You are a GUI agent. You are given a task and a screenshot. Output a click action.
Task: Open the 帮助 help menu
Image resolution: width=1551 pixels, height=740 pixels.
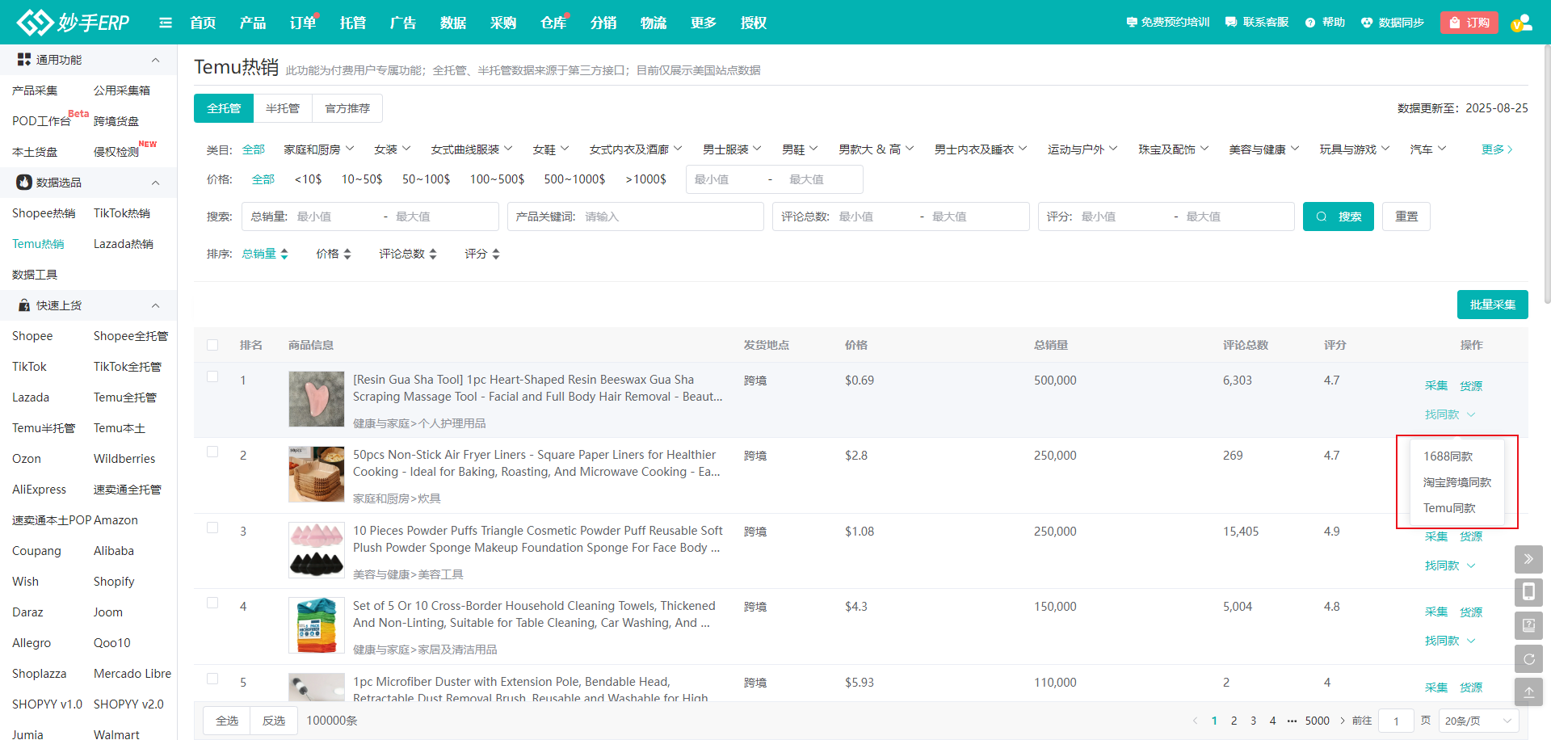point(1325,23)
